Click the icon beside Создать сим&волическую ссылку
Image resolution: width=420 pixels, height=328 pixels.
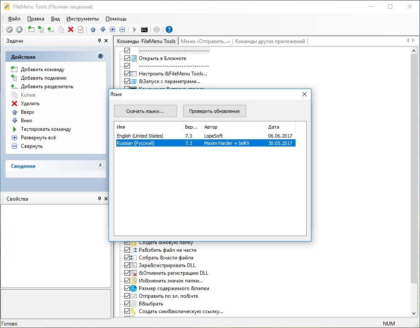tap(134, 311)
